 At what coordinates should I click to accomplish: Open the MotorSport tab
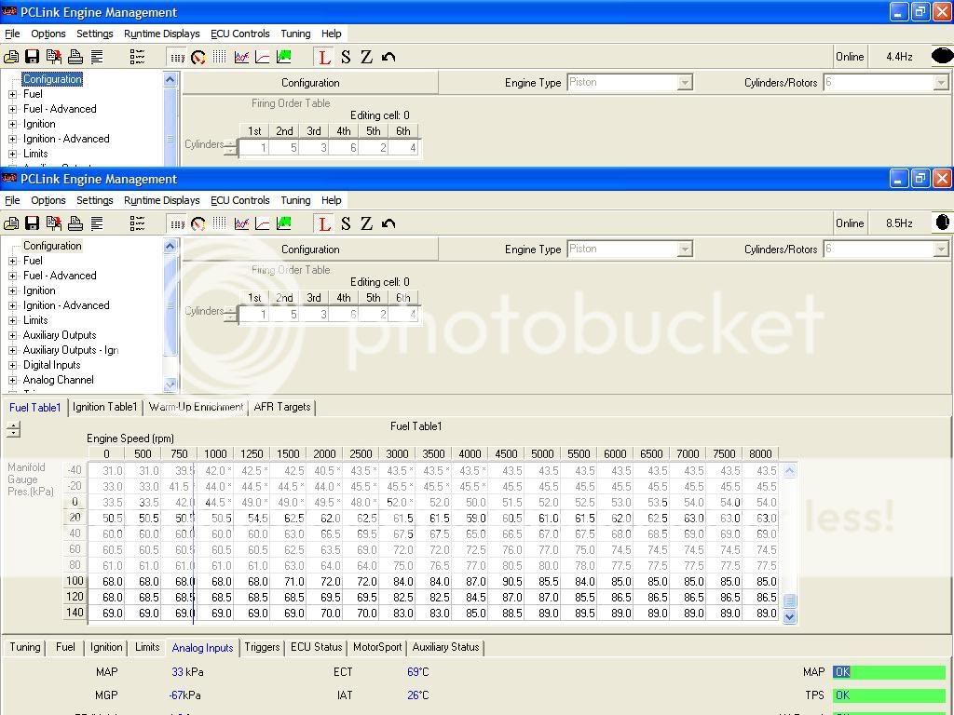377,647
